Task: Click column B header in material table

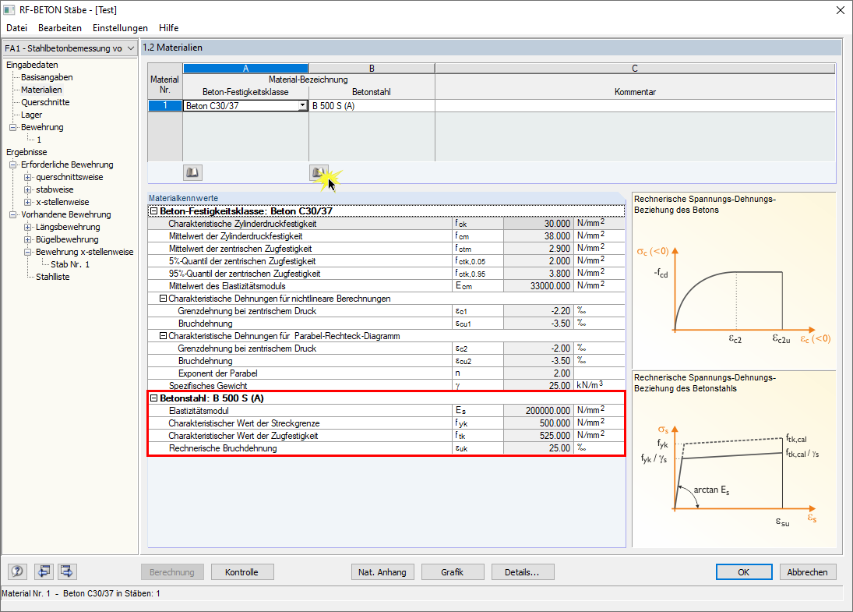Action: click(x=372, y=68)
